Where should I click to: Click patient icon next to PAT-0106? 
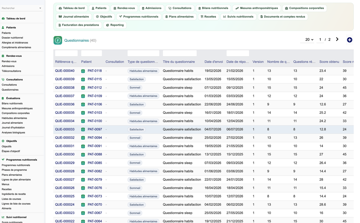pyautogui.click(x=83, y=105)
